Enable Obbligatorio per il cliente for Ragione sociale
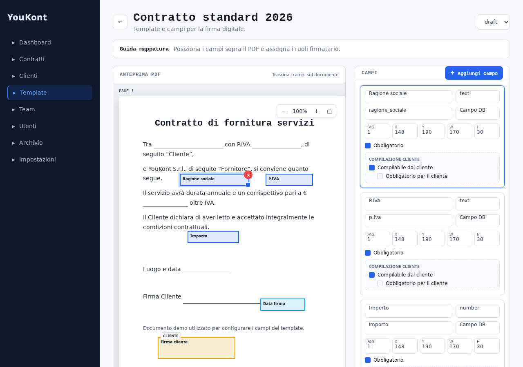 coord(380,176)
